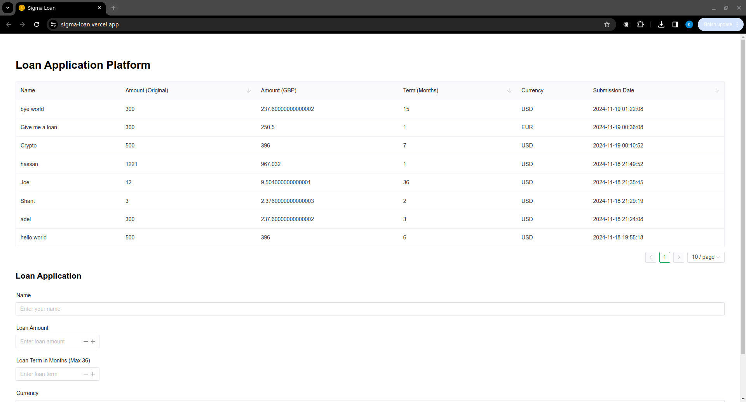Click the term value 36
746x402 pixels.
click(406, 182)
